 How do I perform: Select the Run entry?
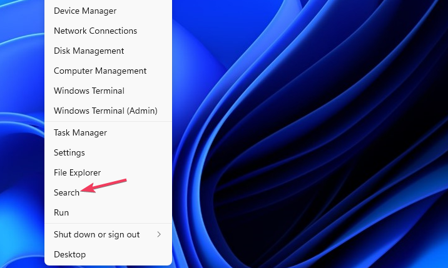click(108, 212)
